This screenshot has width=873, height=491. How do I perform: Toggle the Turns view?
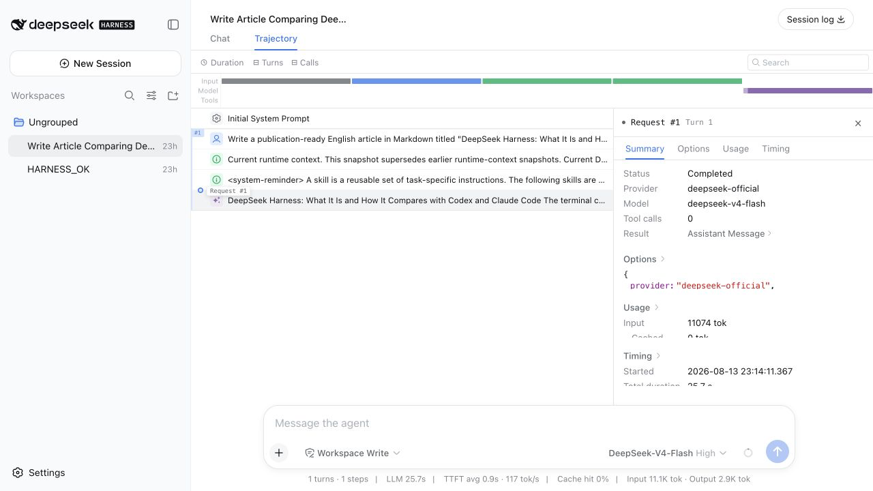268,63
